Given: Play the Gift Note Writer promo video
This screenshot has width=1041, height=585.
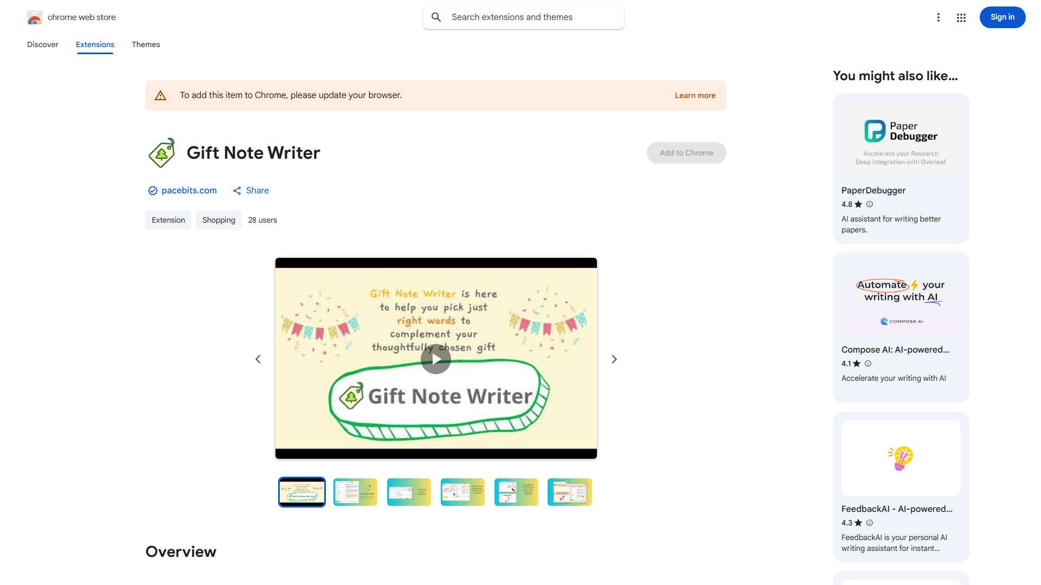Looking at the screenshot, I should [436, 359].
